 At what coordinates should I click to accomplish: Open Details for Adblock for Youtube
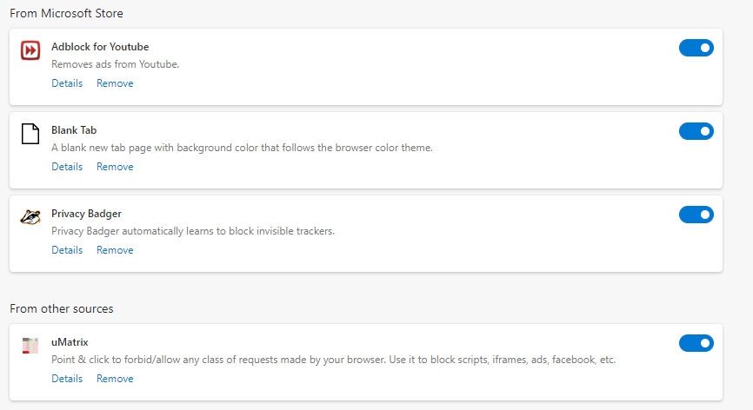click(x=67, y=83)
